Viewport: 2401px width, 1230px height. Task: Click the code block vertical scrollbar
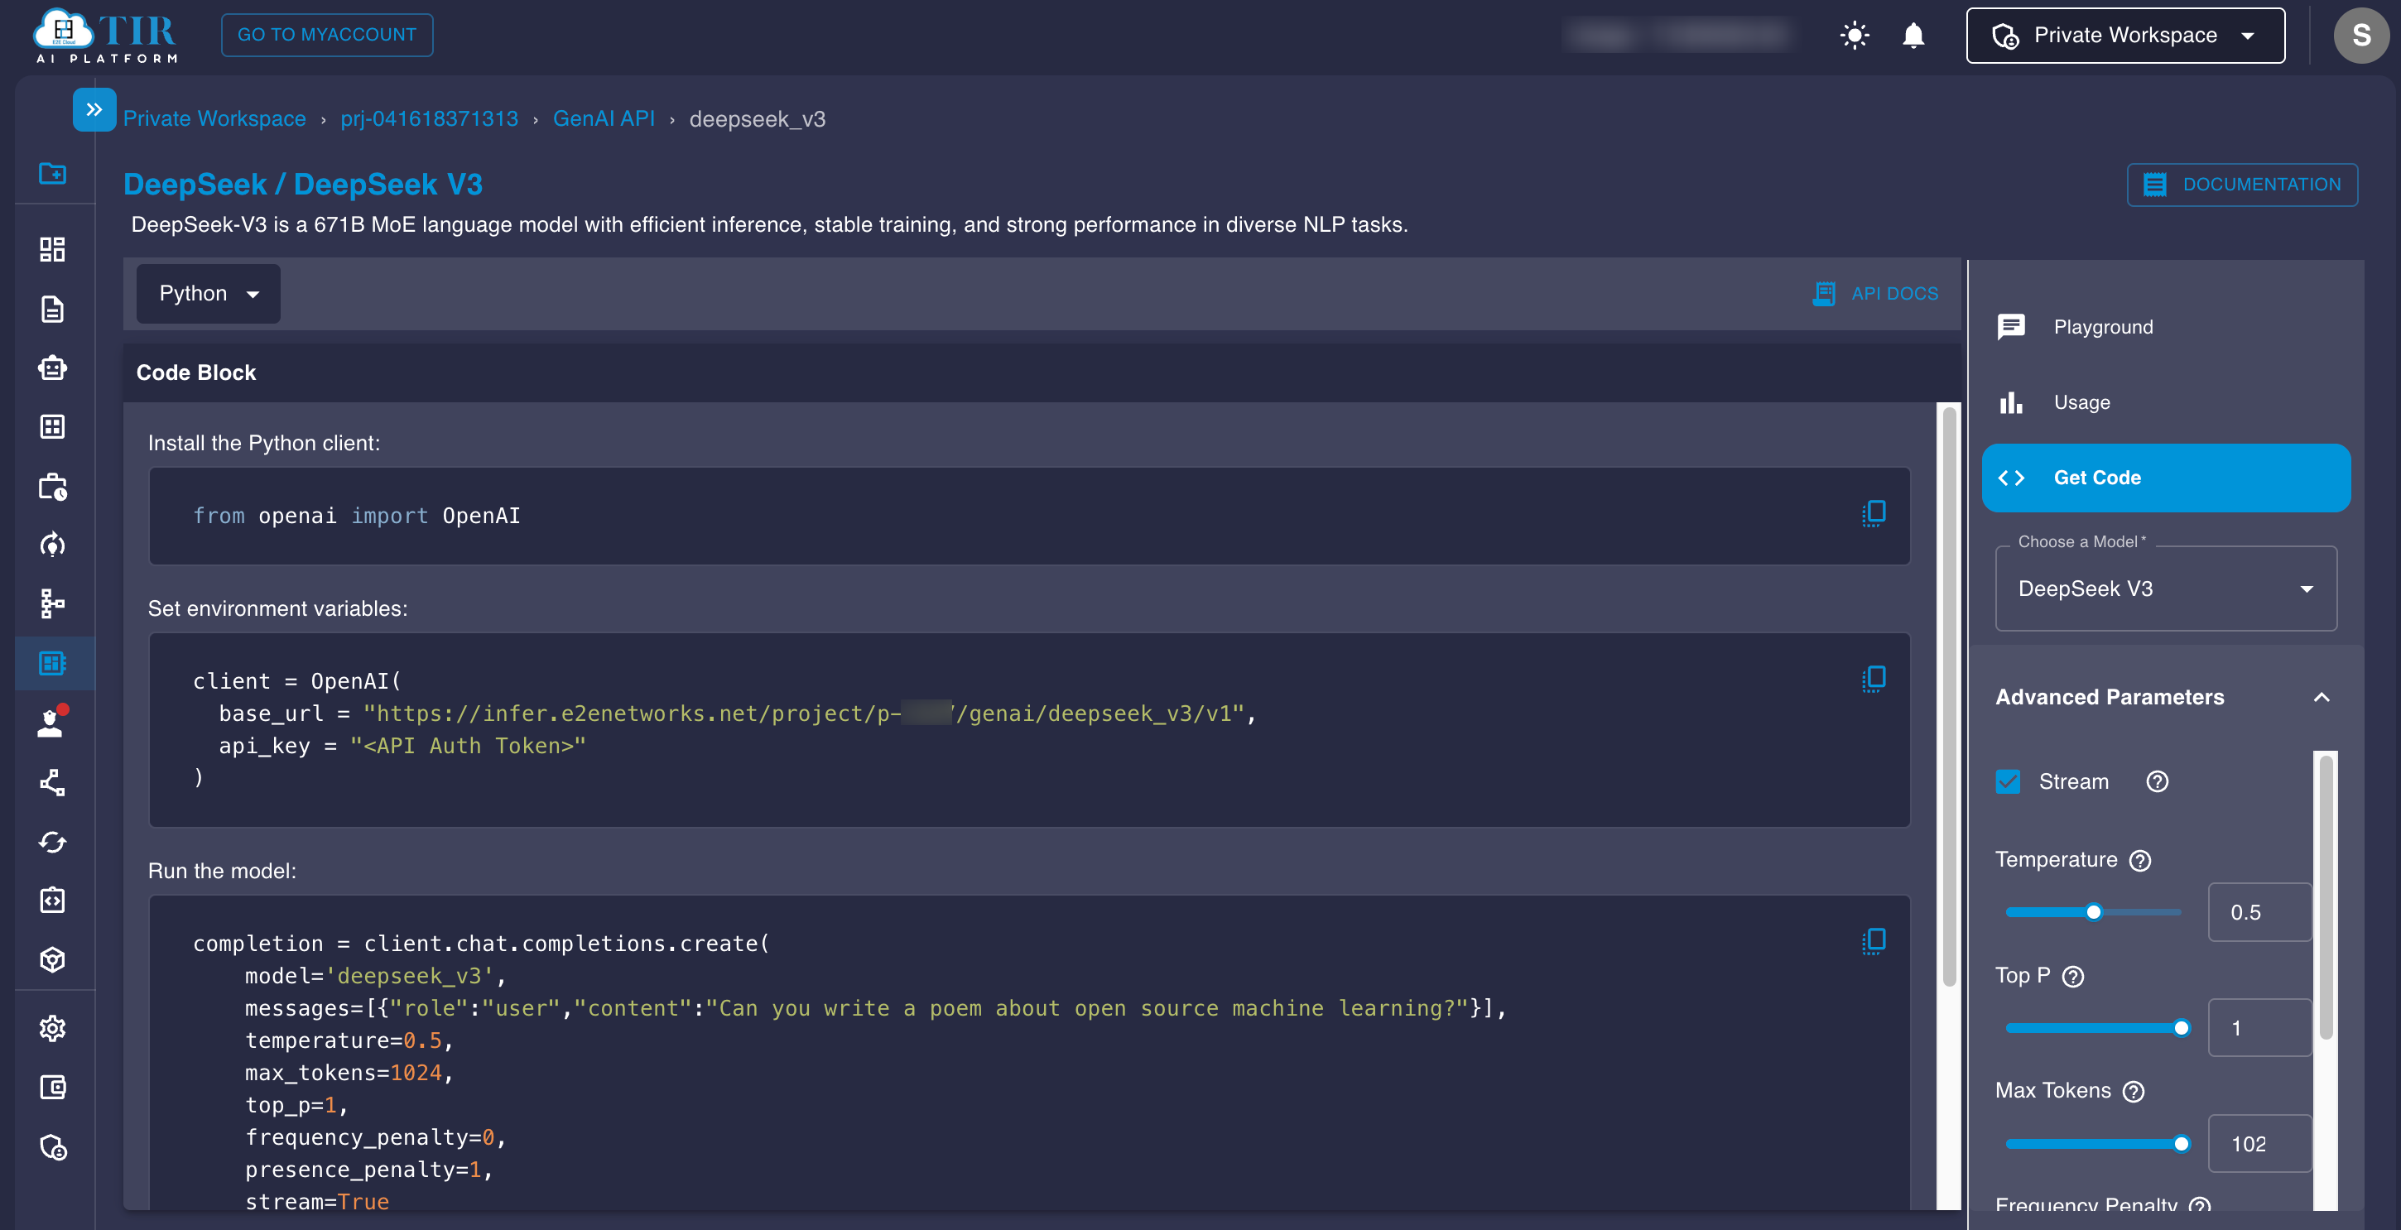pos(1949,699)
